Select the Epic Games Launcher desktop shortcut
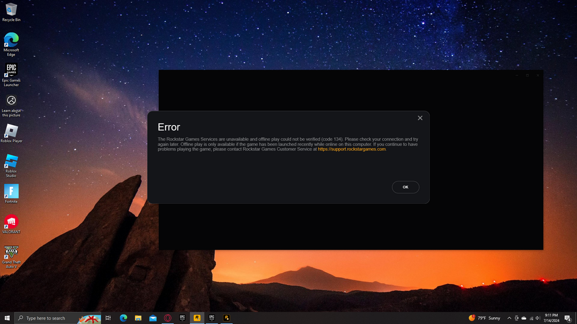 tap(11, 74)
